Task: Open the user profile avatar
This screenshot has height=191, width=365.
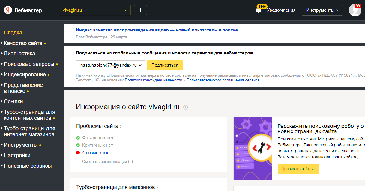Action: [355, 10]
